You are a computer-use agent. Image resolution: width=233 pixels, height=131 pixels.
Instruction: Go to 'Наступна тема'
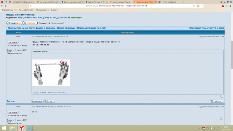tap(216, 28)
